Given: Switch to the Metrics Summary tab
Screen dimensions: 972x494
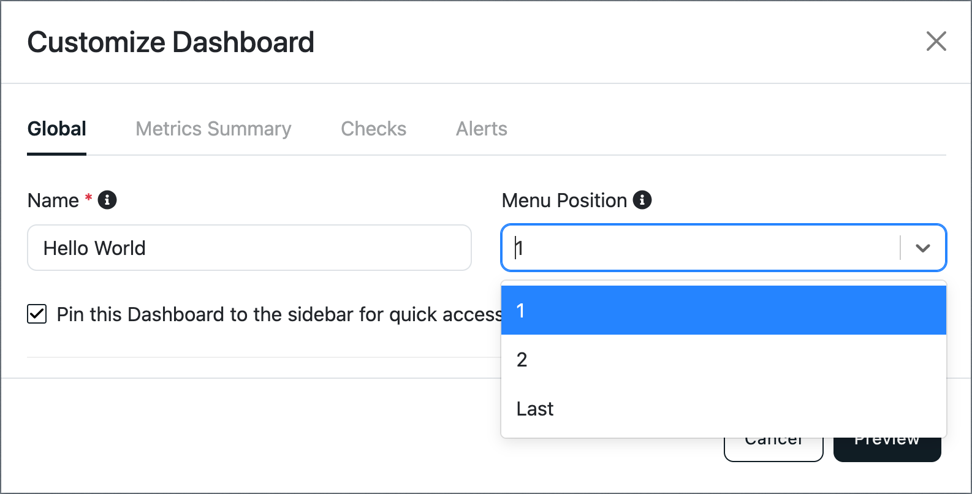Looking at the screenshot, I should [x=213, y=129].
